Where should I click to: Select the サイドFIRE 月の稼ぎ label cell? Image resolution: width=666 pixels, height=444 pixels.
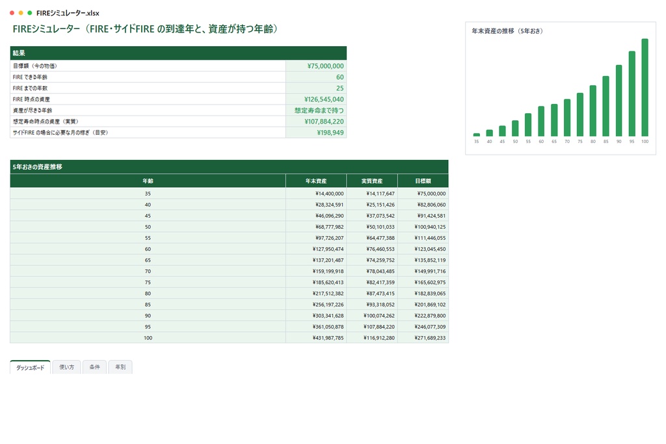[148, 133]
